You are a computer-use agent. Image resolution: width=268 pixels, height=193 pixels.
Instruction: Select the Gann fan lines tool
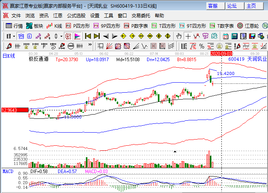[109, 46]
